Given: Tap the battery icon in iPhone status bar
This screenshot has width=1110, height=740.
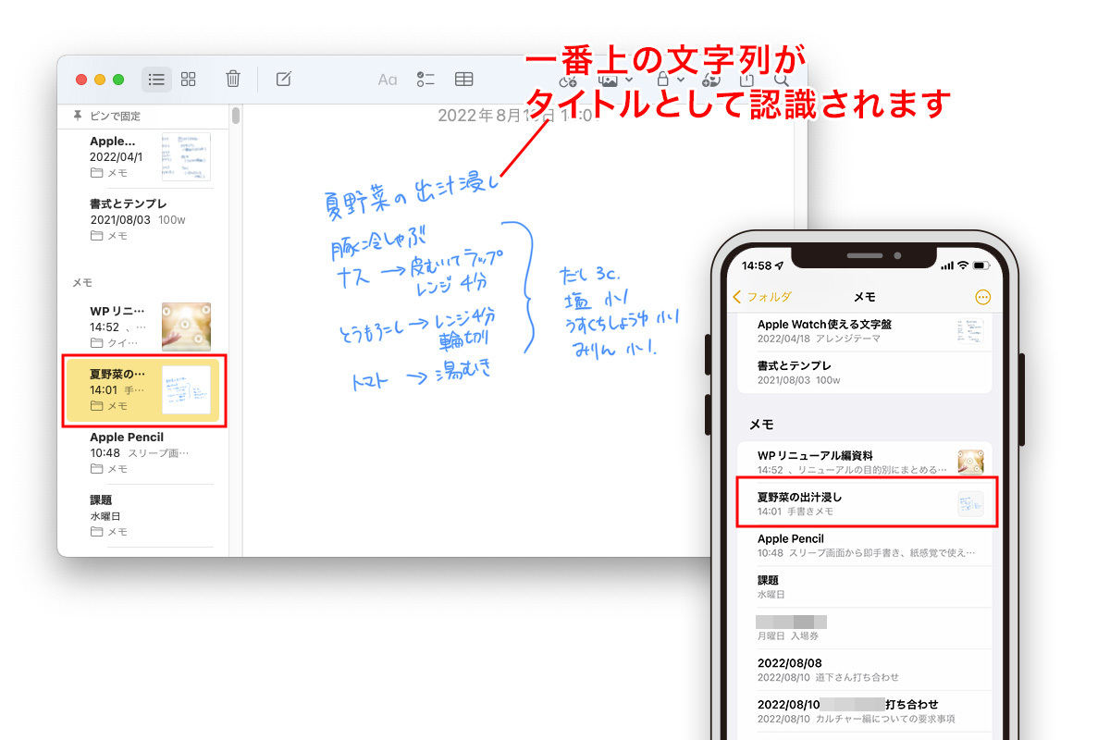Looking at the screenshot, I should (x=982, y=265).
